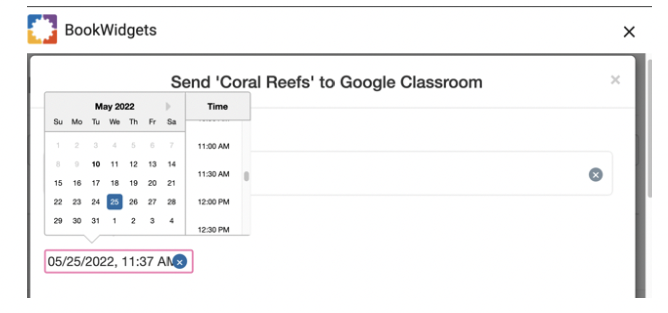668x313 pixels.
Task: Go to next month with the calendar arrow
Action: (169, 106)
